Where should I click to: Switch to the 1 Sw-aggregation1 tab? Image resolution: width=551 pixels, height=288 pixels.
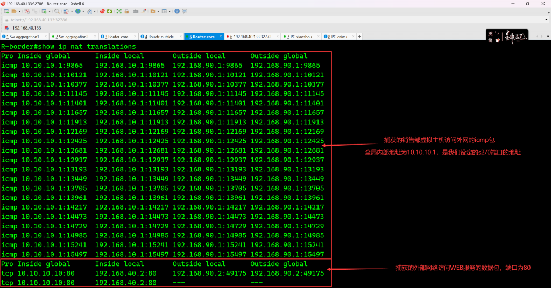coord(23,37)
